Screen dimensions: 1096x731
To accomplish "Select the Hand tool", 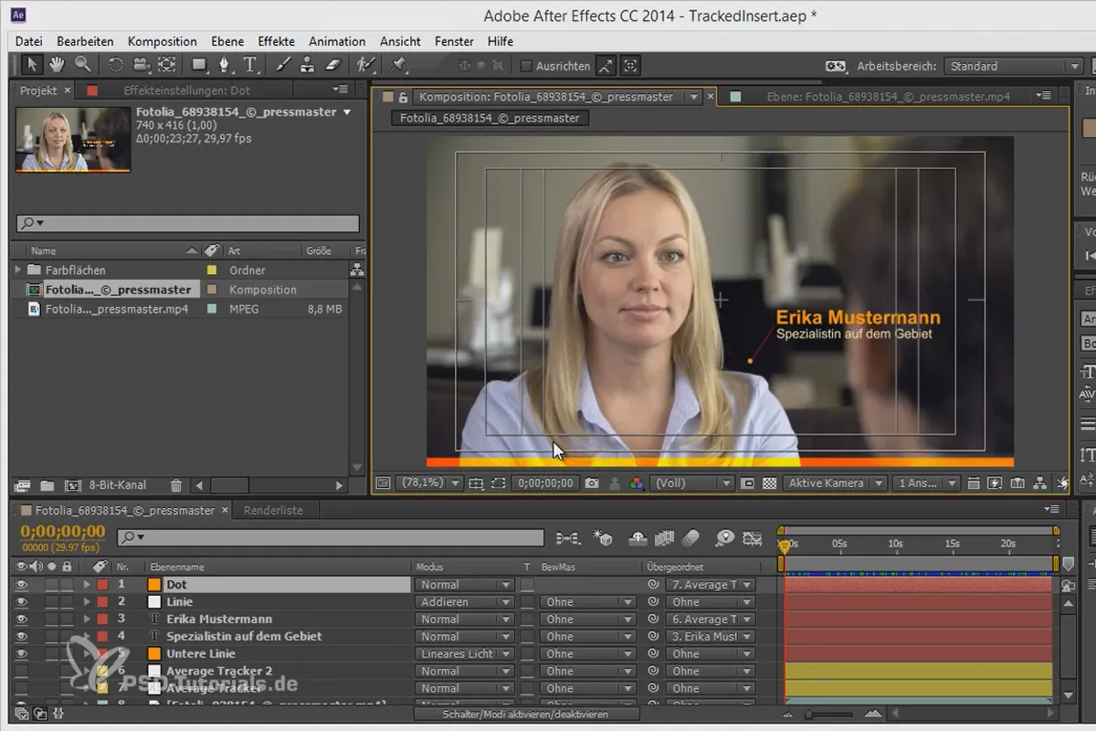I will point(58,65).
